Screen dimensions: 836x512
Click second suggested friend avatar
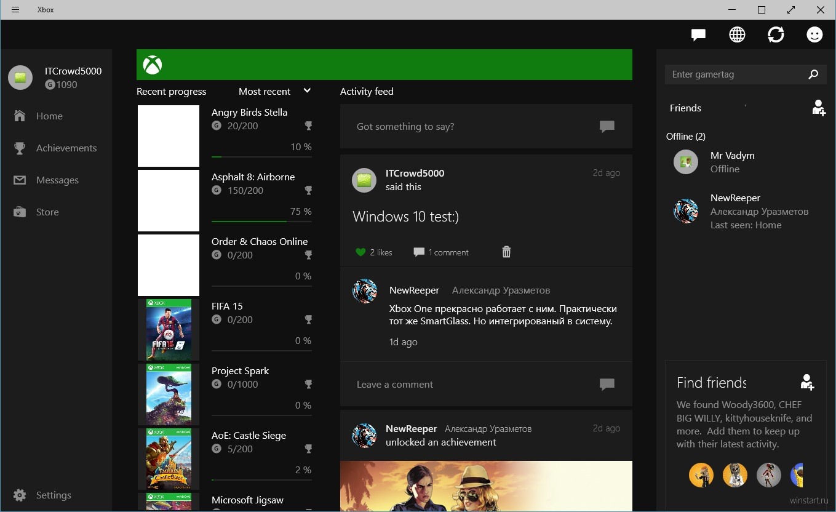click(734, 475)
